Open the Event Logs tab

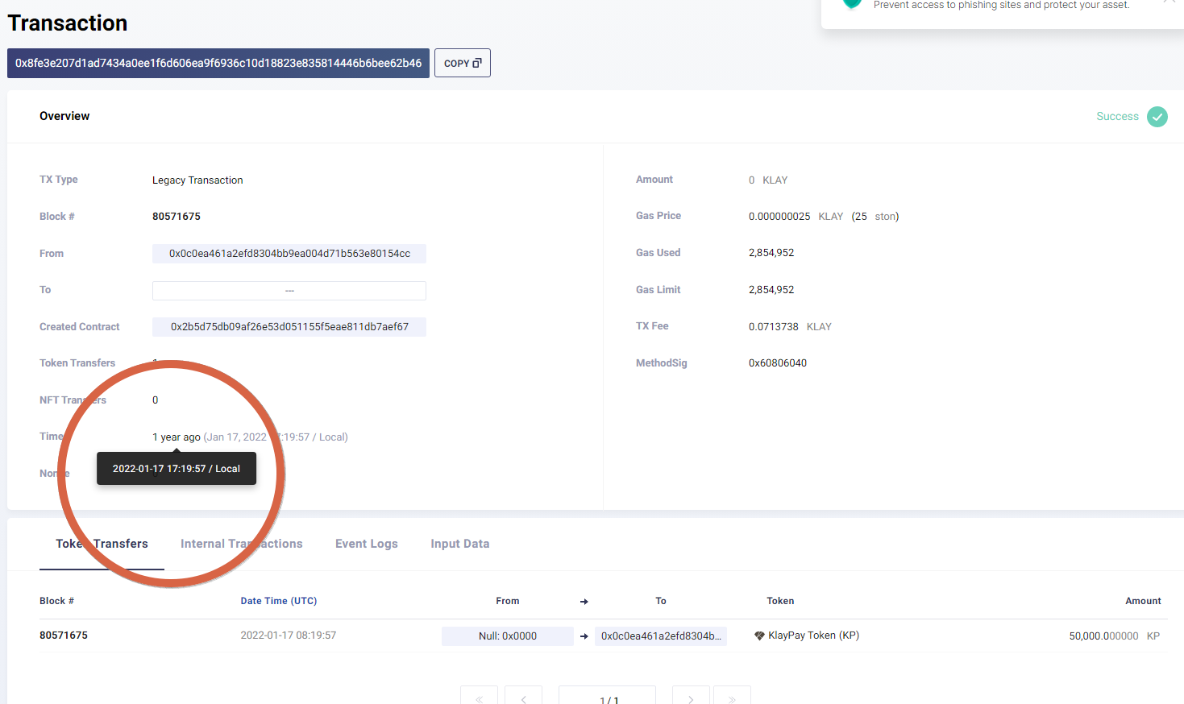click(x=366, y=544)
